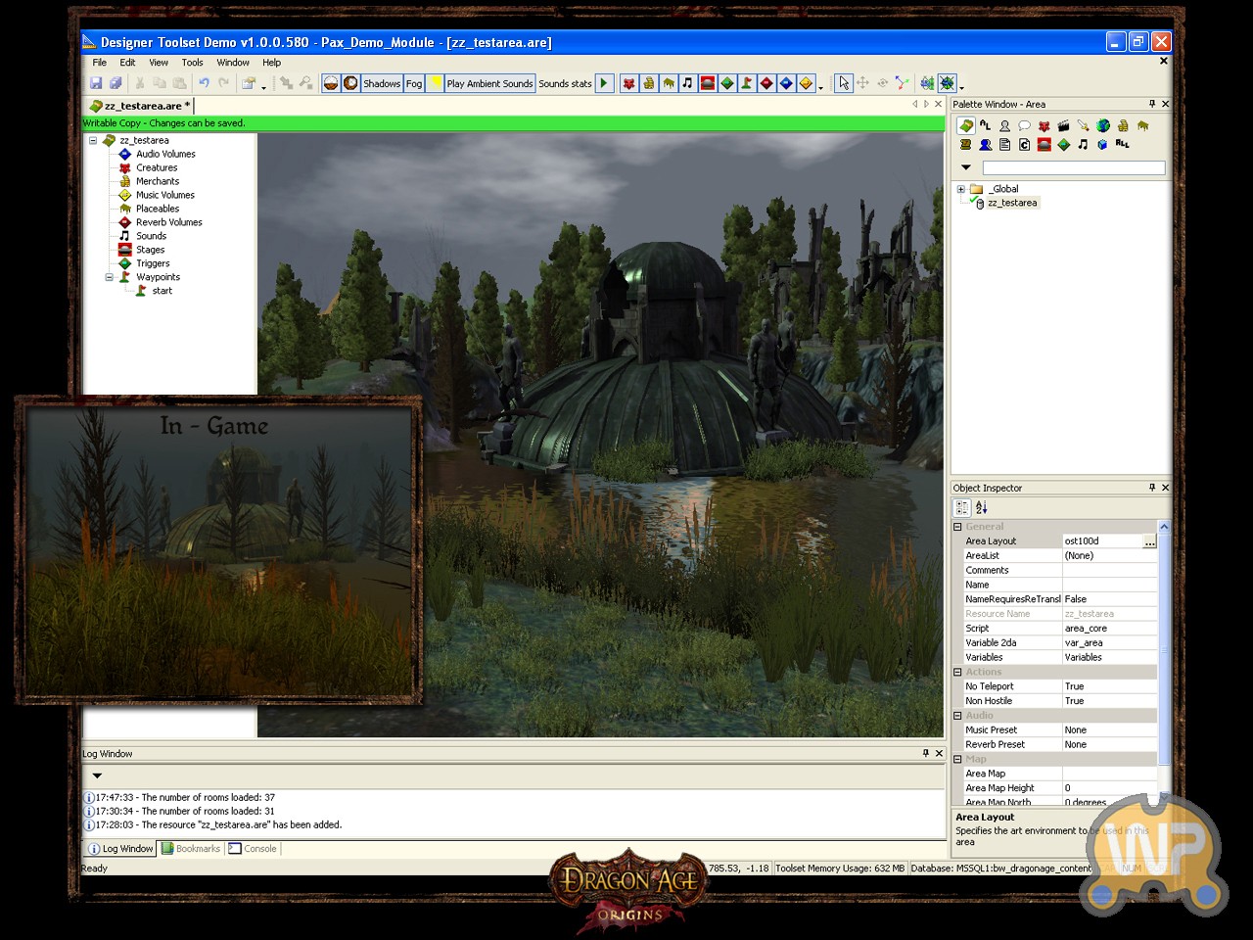This screenshot has width=1253, height=940.
Task: Click the green play arrow button
Action: [x=604, y=83]
